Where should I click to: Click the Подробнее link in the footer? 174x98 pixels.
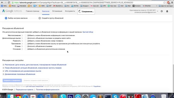point(97,86)
